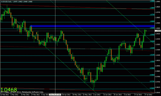Click the current price tag 1.0468 on price axis

pos(158,31)
